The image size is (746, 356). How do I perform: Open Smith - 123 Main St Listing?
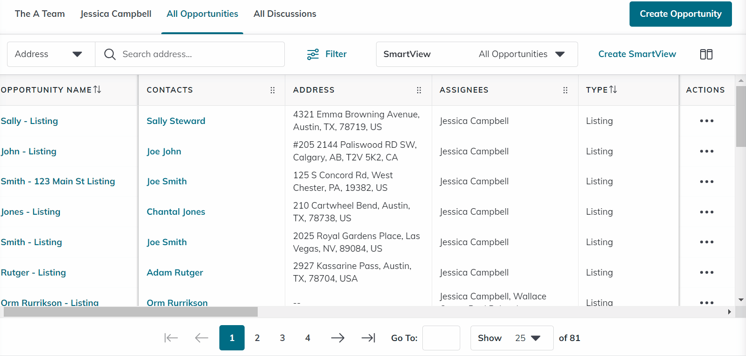[58, 182]
